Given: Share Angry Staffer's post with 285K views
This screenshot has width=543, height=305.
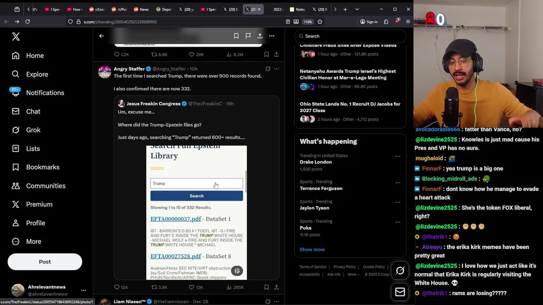Looking at the screenshot, I should tap(276, 287).
